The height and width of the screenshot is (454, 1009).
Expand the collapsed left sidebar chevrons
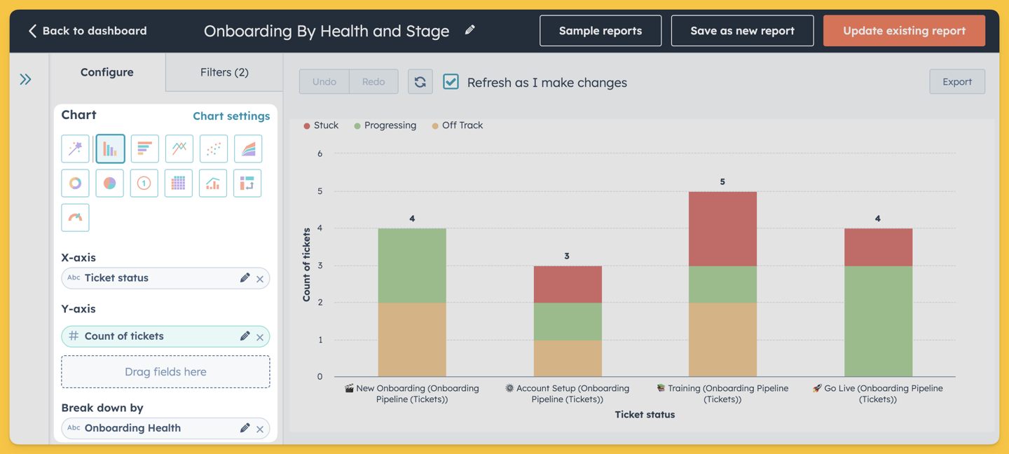coord(26,79)
